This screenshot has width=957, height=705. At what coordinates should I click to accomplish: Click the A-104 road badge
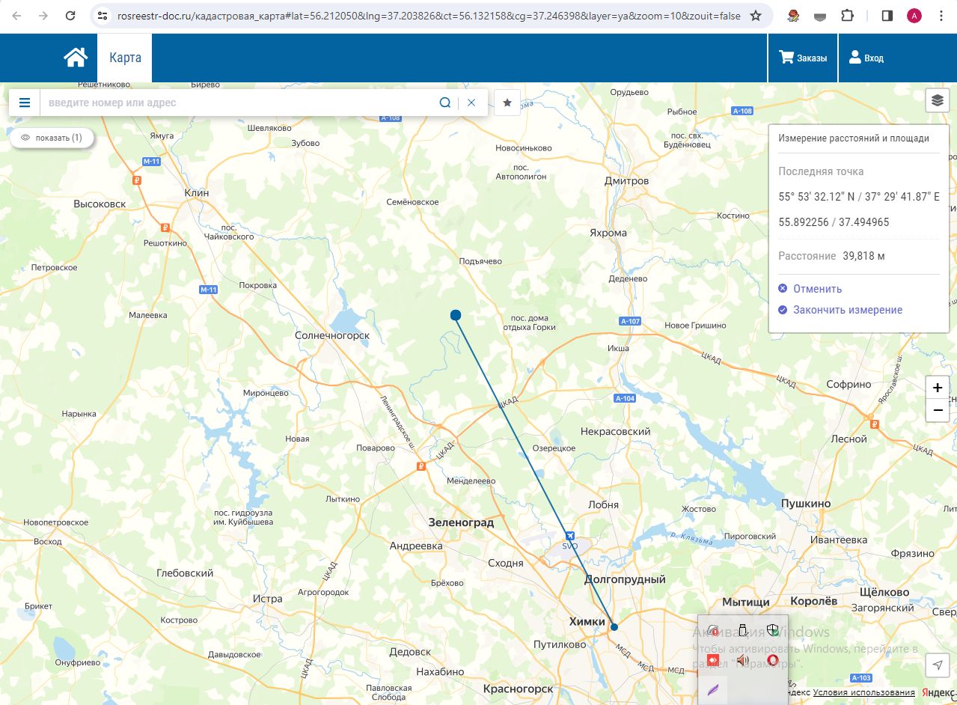coord(625,398)
